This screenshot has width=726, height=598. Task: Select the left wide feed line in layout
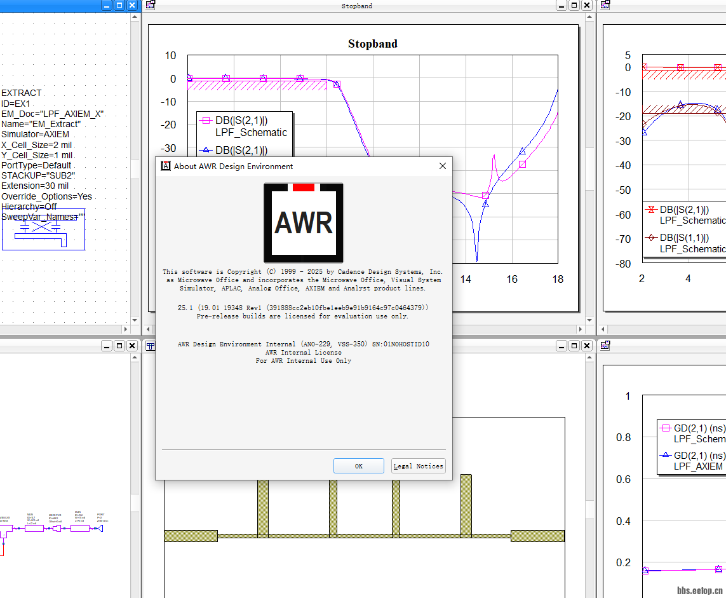(191, 536)
